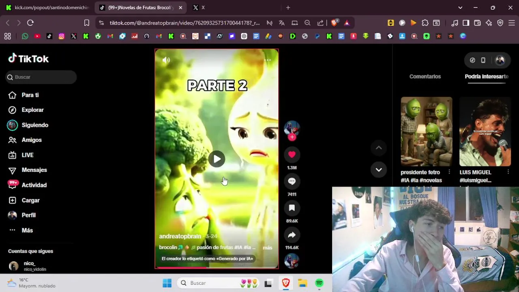This screenshot has width=519, height=292.
Task: Mute the video with speaker icon
Action: pyautogui.click(x=166, y=60)
